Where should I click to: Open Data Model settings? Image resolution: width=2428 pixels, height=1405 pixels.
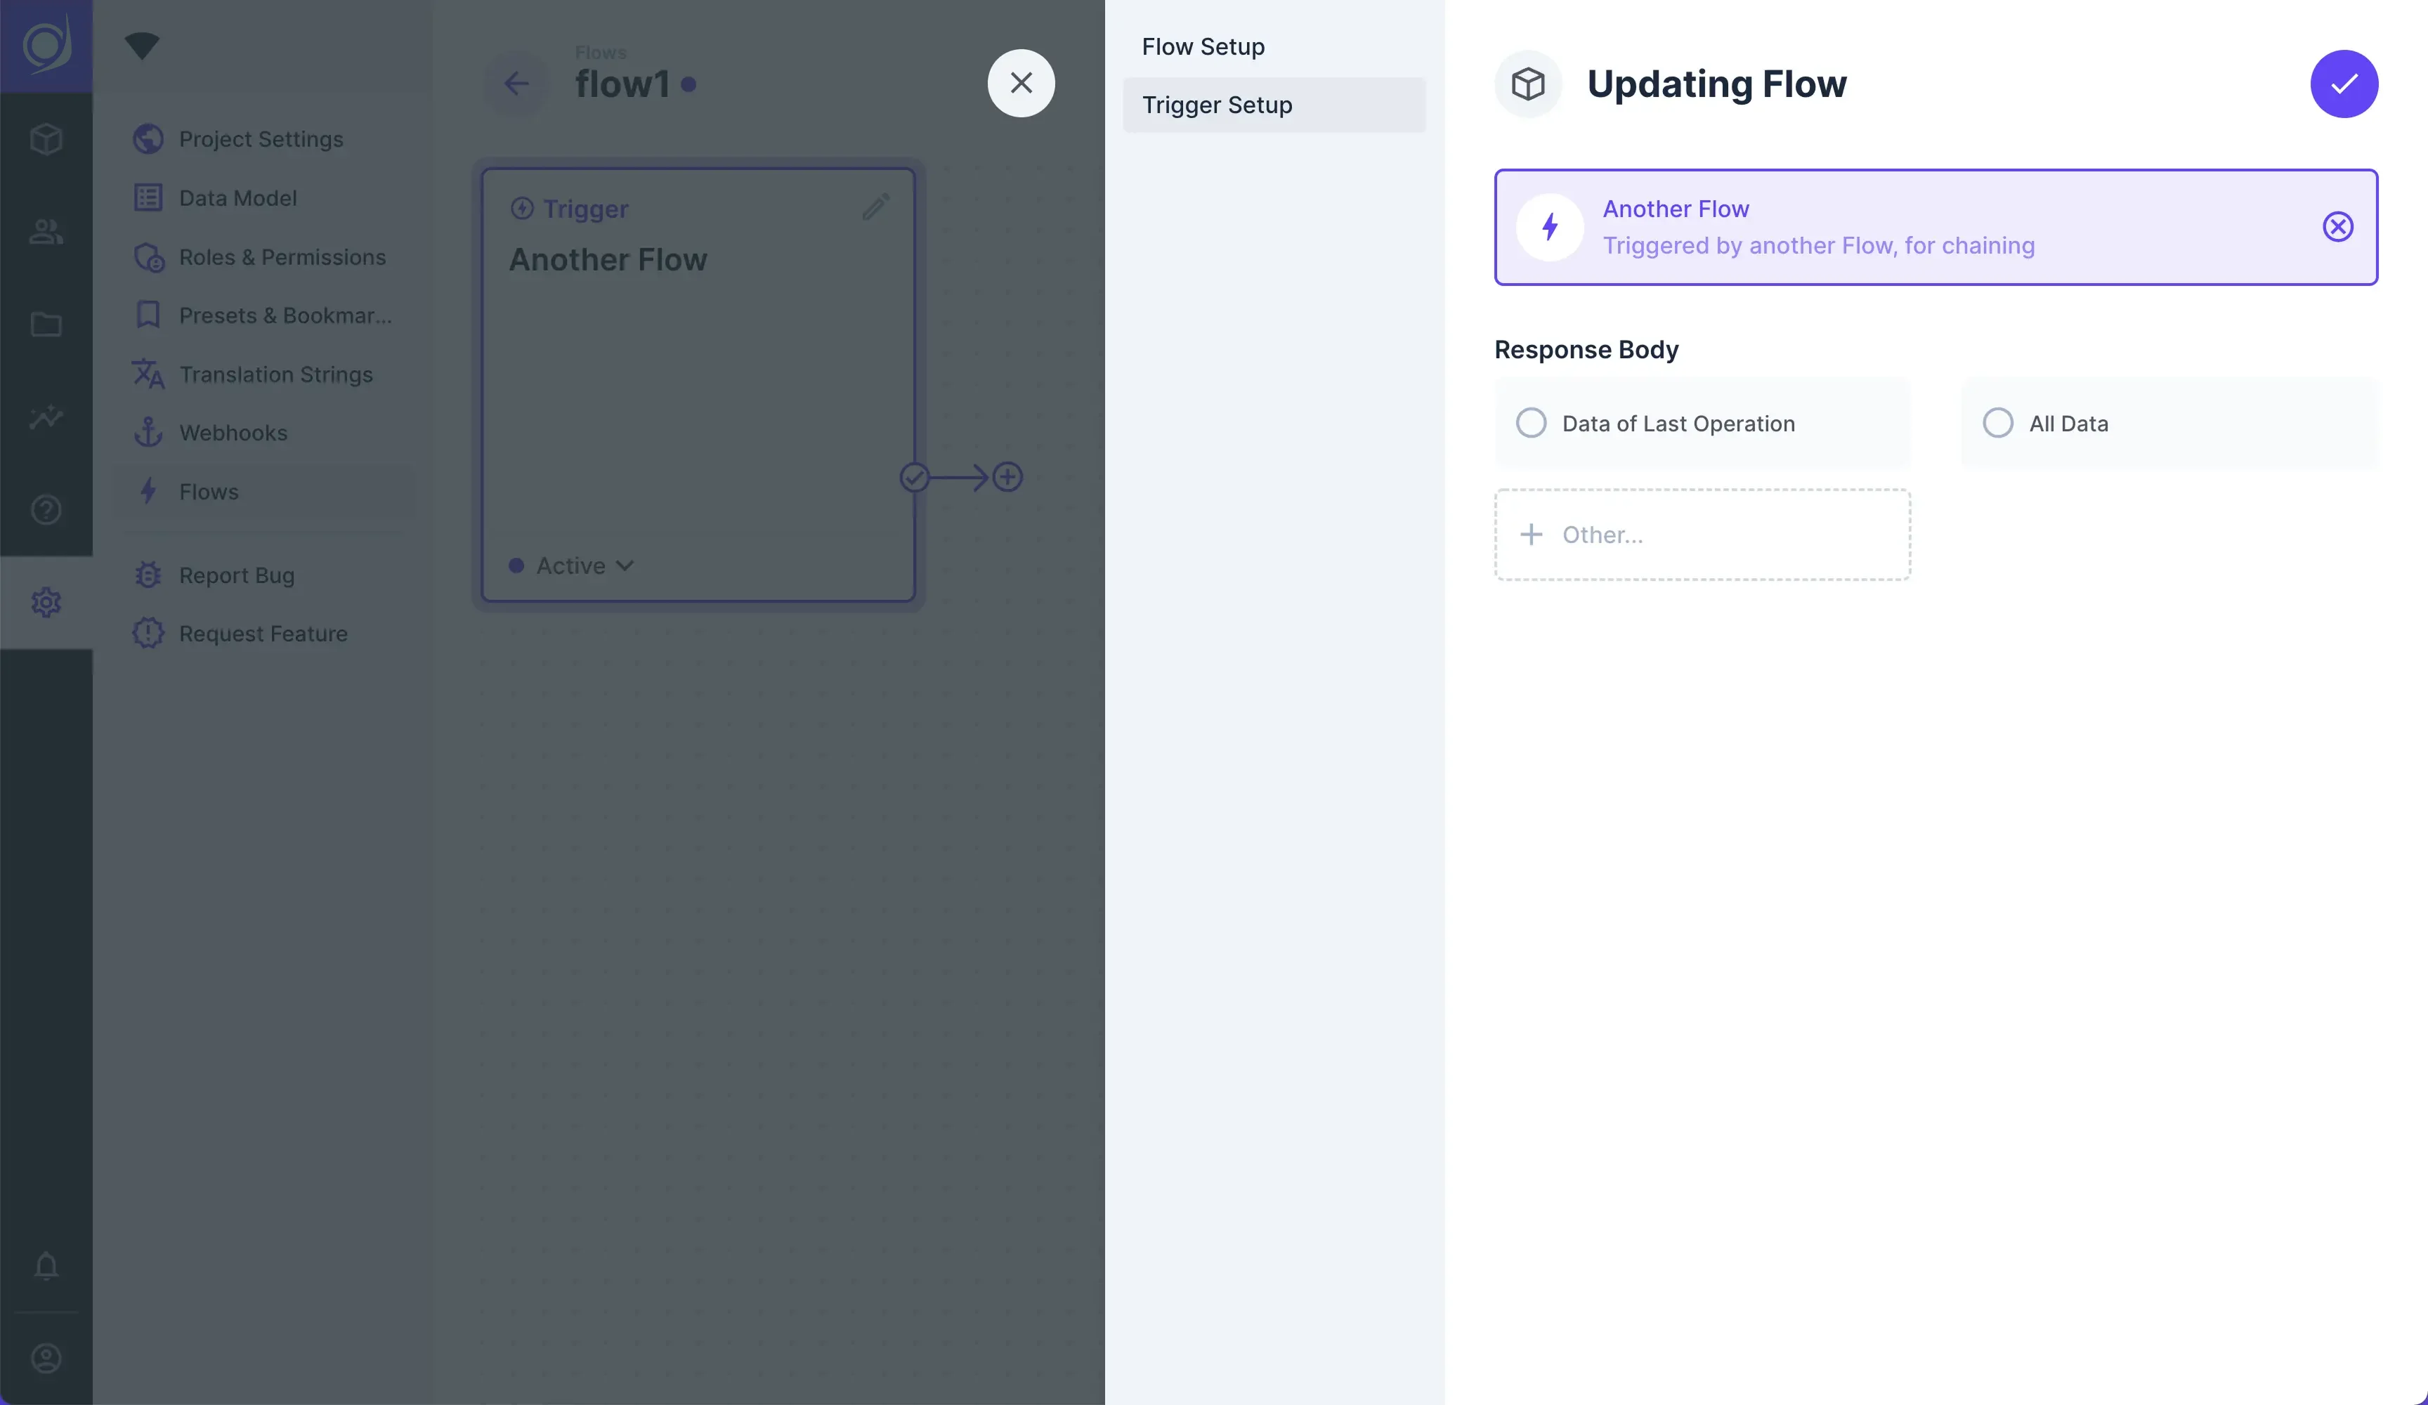coord(237,199)
